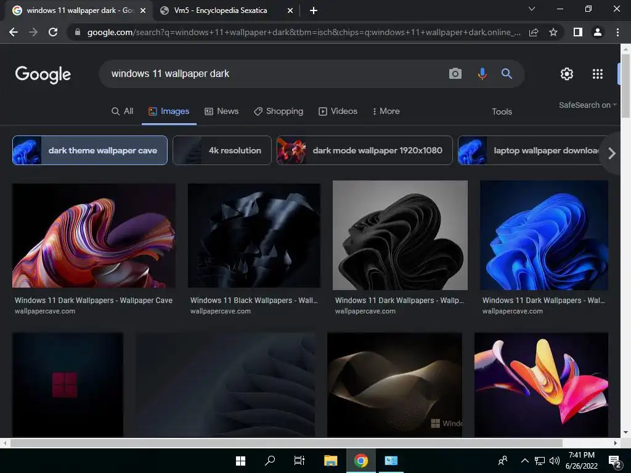This screenshot has width=631, height=473.
Task: Open the colorful pink-yellow bloom thumbnail
Action: coord(541,384)
